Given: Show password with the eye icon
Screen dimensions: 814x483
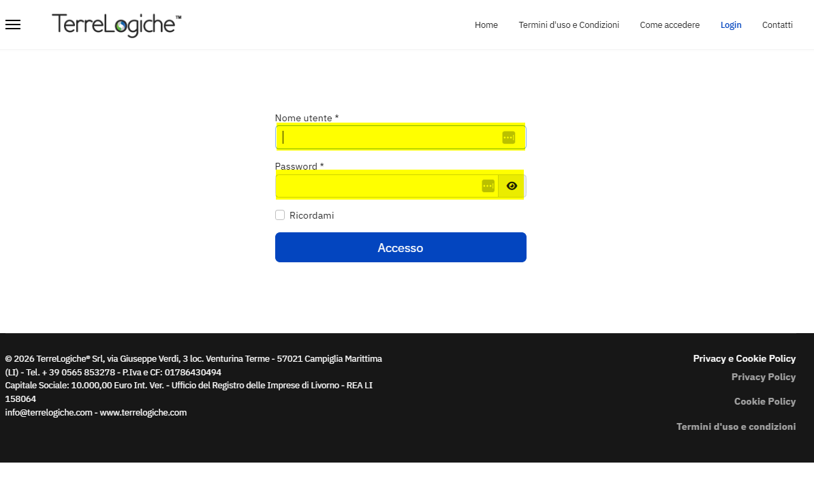Looking at the screenshot, I should tap(512, 186).
